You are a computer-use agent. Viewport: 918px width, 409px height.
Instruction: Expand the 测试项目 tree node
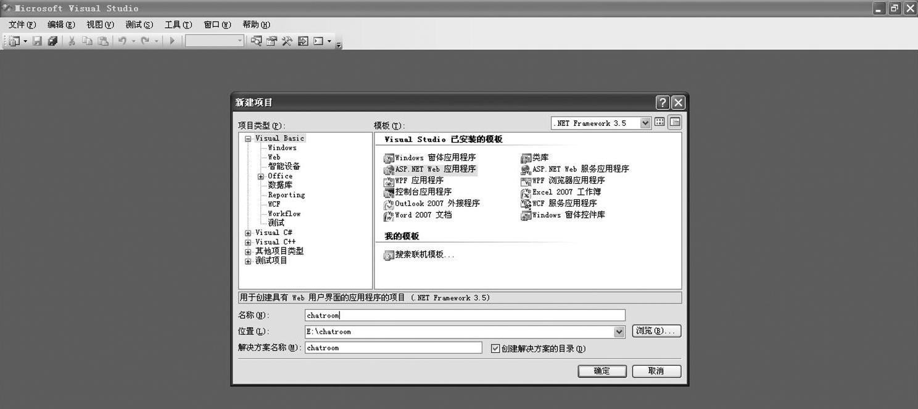coord(248,261)
